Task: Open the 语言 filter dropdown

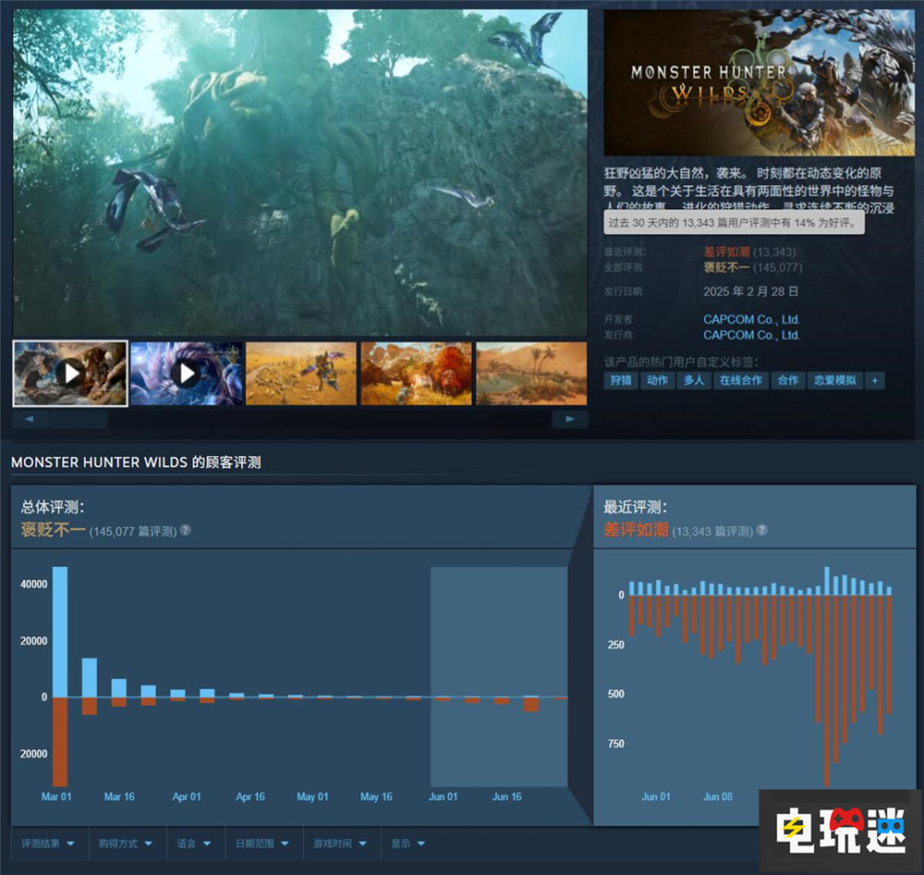Action: [195, 843]
